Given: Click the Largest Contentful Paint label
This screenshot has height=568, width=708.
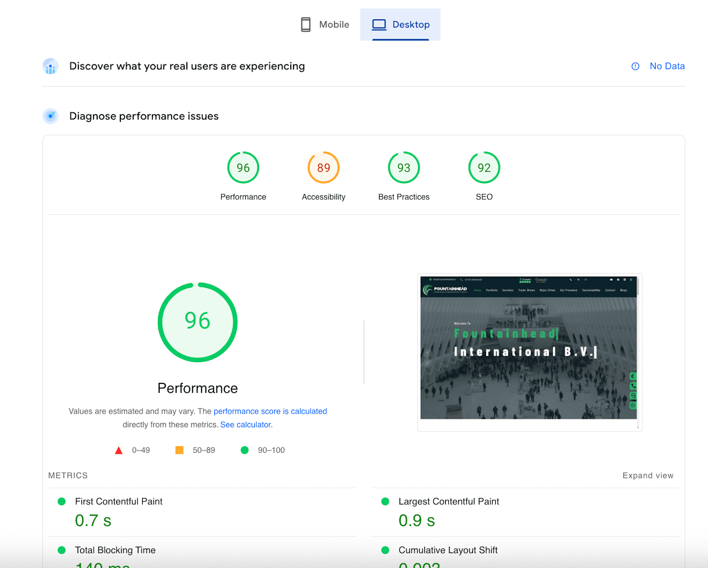Looking at the screenshot, I should (x=449, y=501).
